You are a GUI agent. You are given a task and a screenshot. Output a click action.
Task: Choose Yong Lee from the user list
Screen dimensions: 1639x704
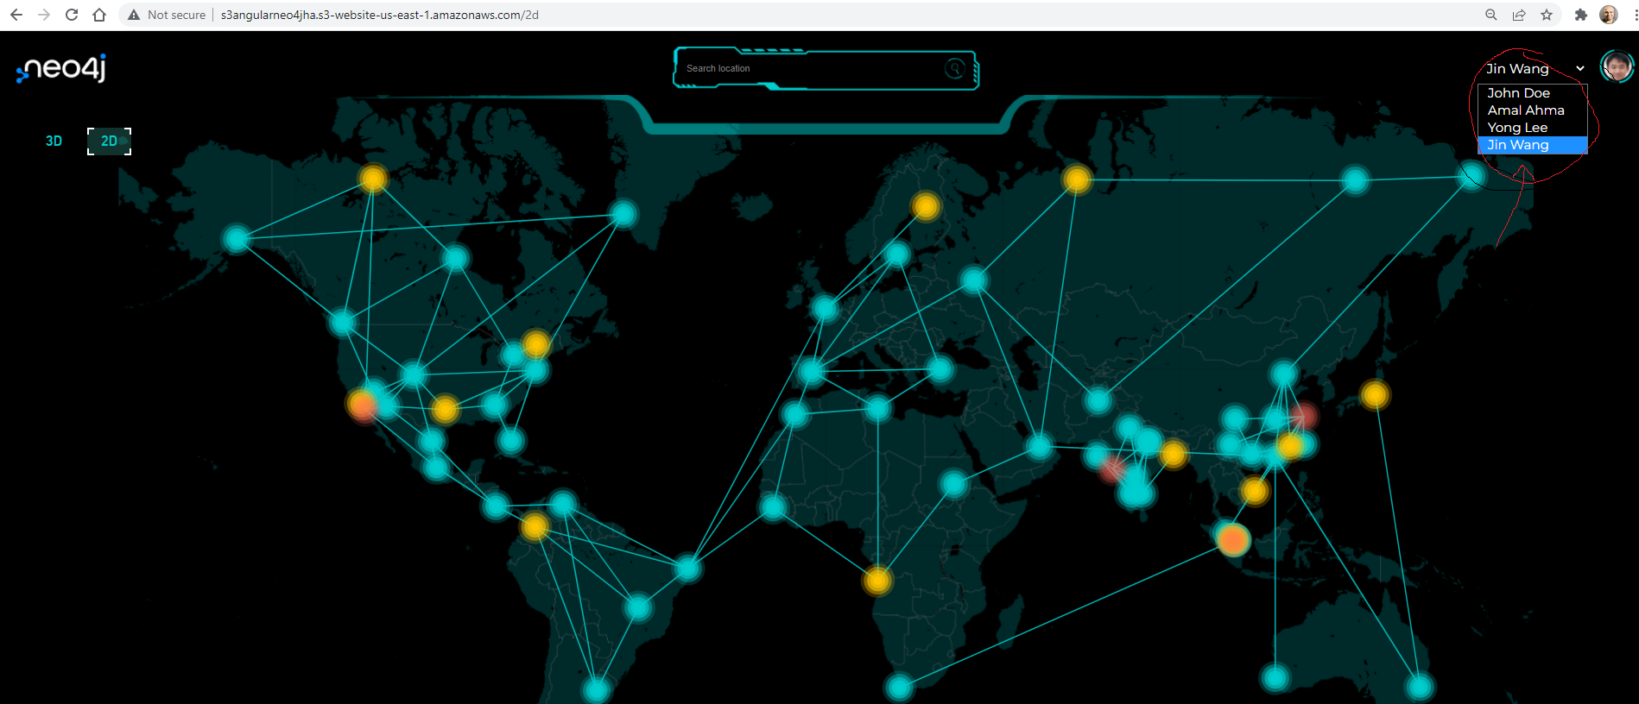click(1532, 128)
